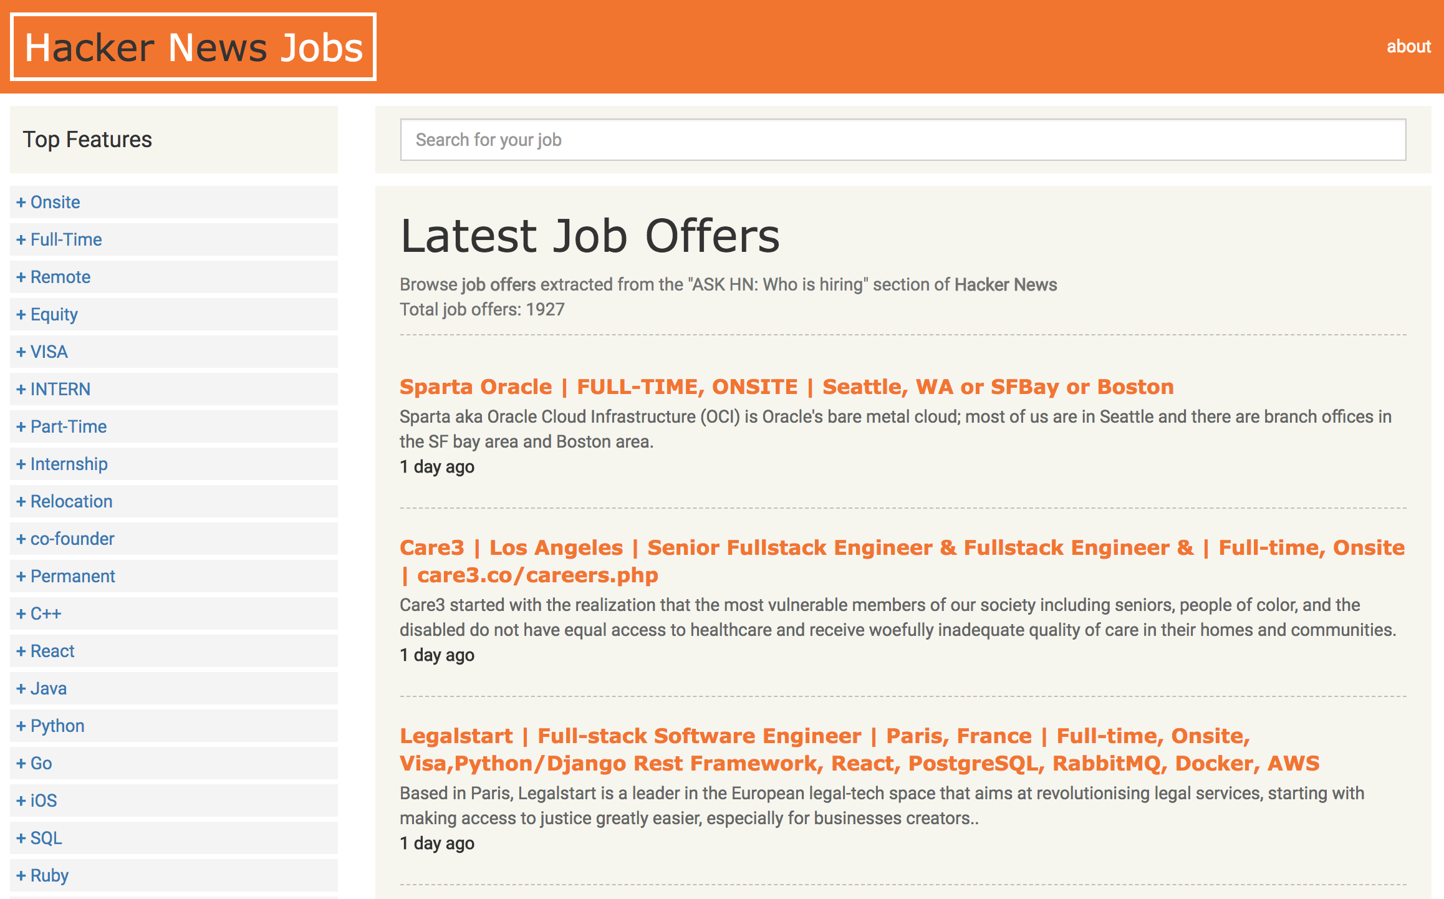
Task: Focus the Search for your job field
Action: coord(903,140)
